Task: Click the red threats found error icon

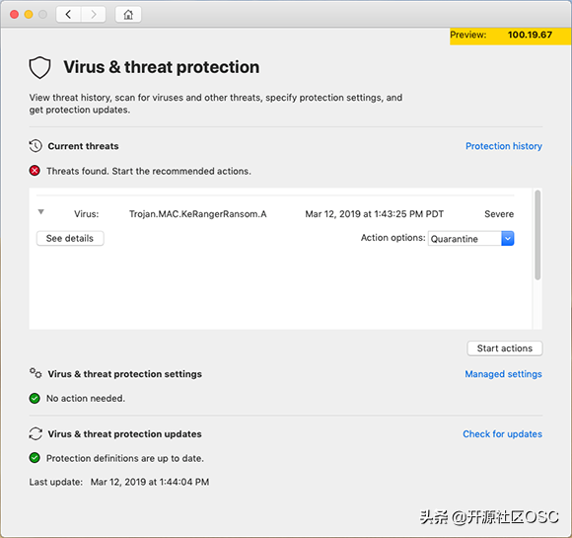Action: tap(35, 171)
